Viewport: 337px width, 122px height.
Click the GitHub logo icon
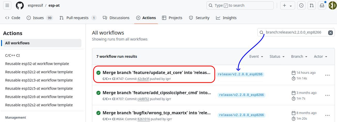tap(20, 5)
